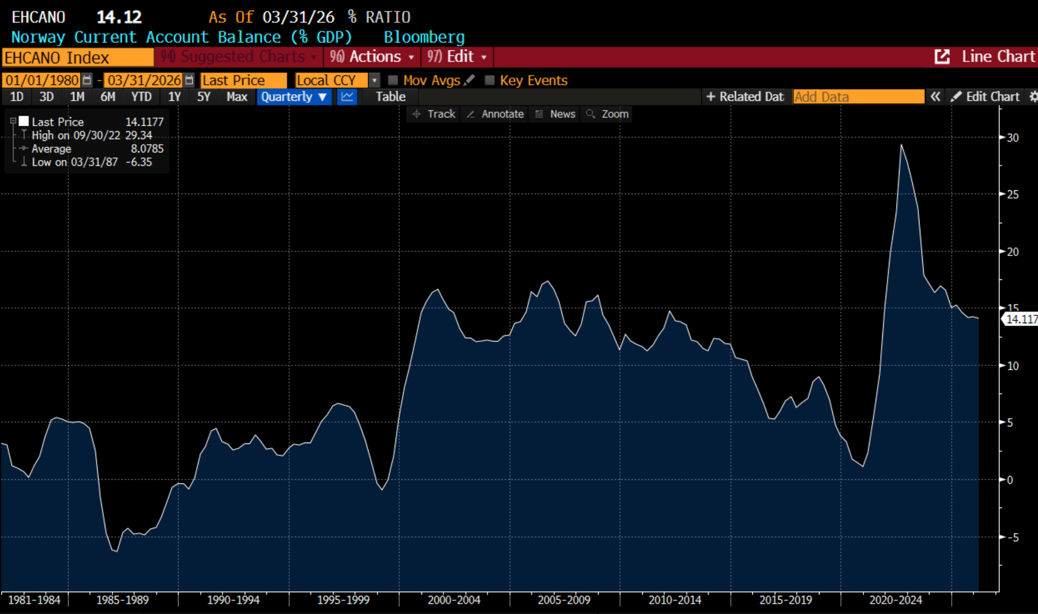The image size is (1038, 614).
Task: Open Edit Chart
Action: [x=985, y=97]
